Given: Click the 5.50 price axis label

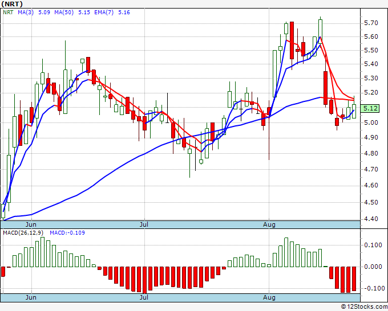Looking at the screenshot, I should (371, 50).
